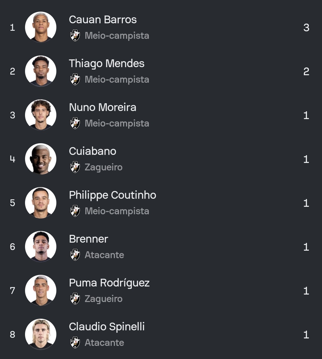Go to Brenner's player page
This screenshot has width=322, height=359.
pos(88,239)
